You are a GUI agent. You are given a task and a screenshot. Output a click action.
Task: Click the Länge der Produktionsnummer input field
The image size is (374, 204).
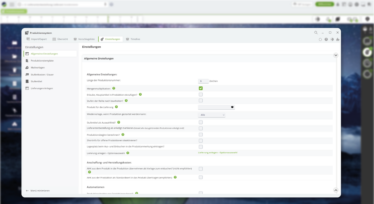[203, 81]
